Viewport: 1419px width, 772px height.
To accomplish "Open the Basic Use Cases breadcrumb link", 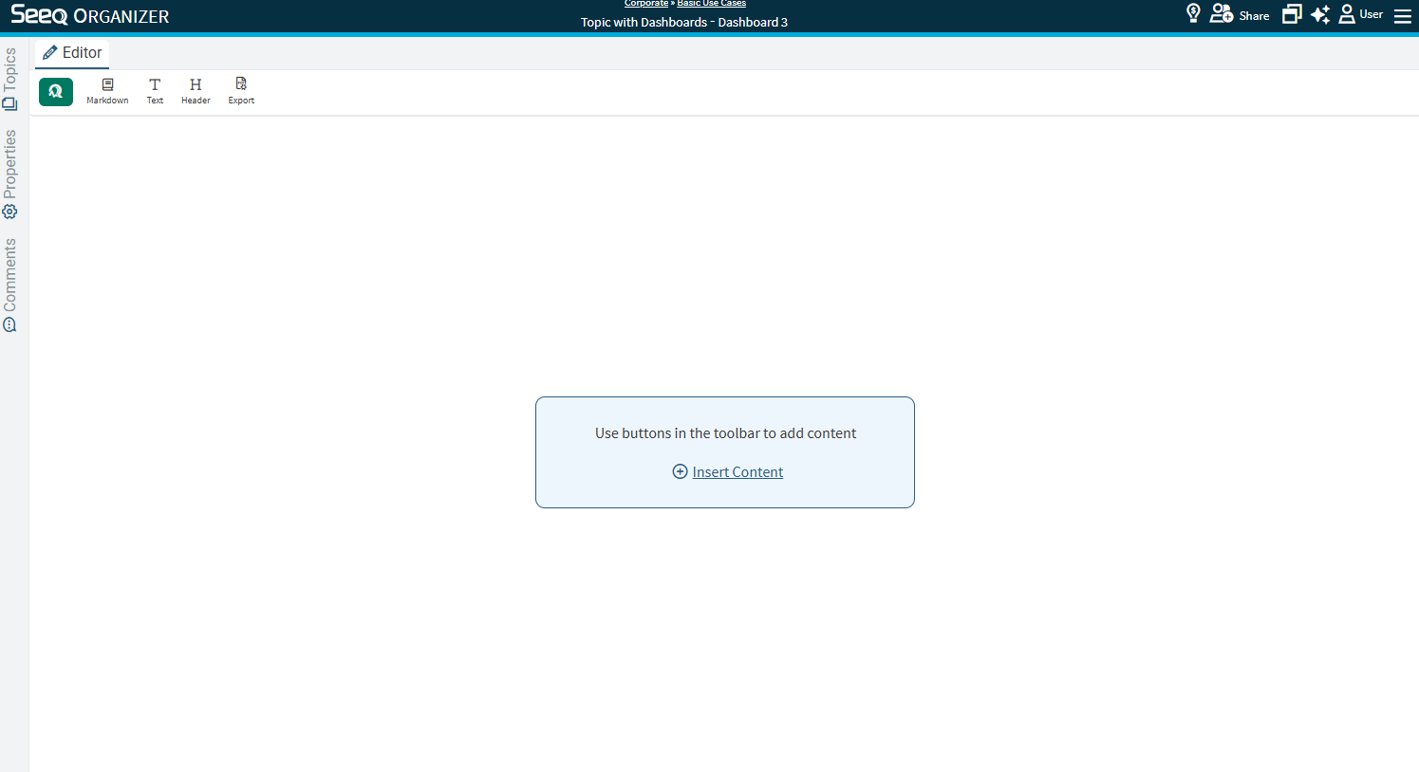I will pos(711,4).
